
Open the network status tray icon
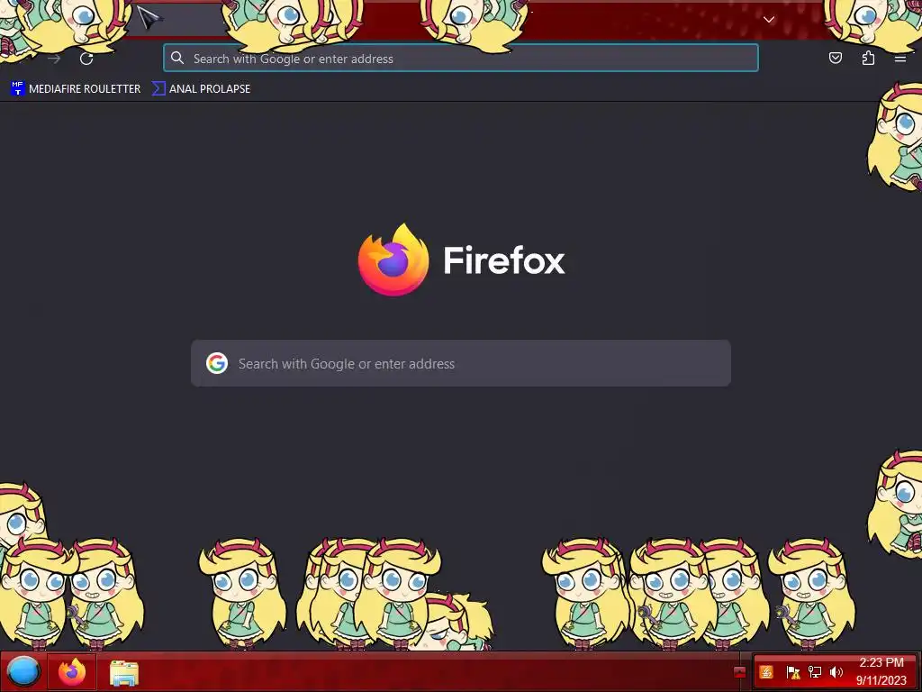click(x=814, y=672)
